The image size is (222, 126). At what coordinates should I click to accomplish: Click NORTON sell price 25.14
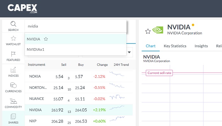(x=58, y=88)
